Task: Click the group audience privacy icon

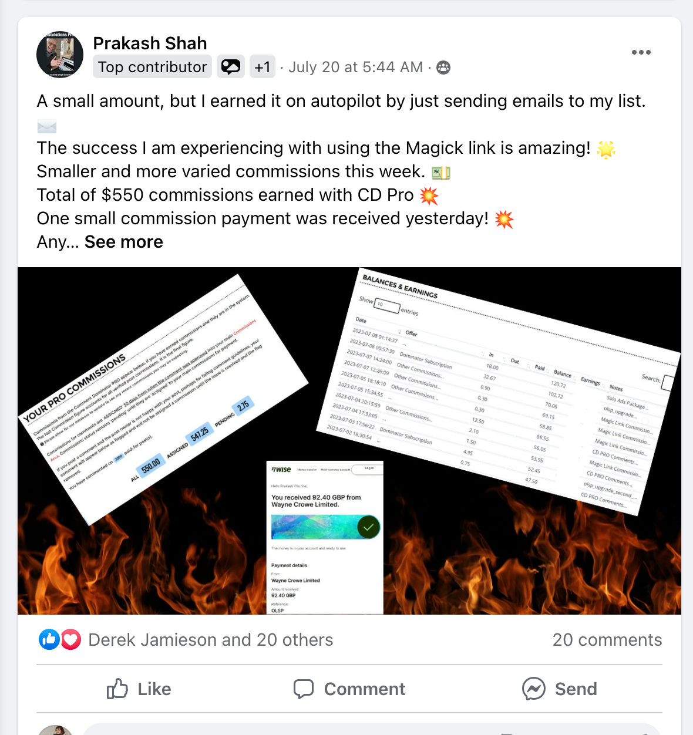Action: click(x=444, y=68)
